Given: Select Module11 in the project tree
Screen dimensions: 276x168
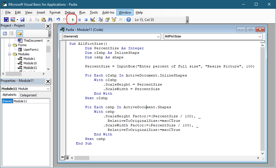Looking at the screenshot, I should tap(30, 68).
